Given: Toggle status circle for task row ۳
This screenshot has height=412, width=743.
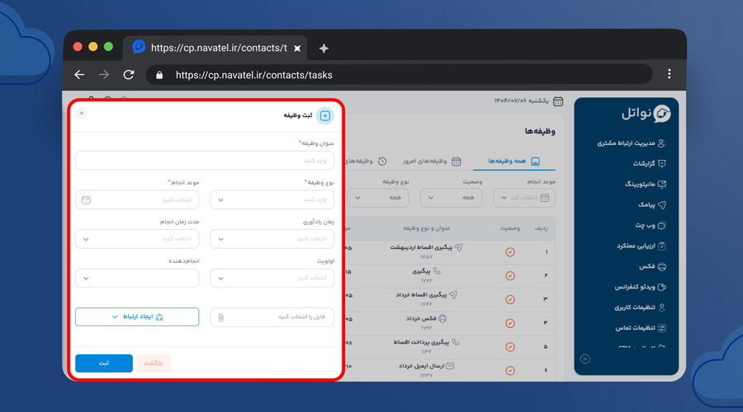Looking at the screenshot, I should [x=509, y=298].
